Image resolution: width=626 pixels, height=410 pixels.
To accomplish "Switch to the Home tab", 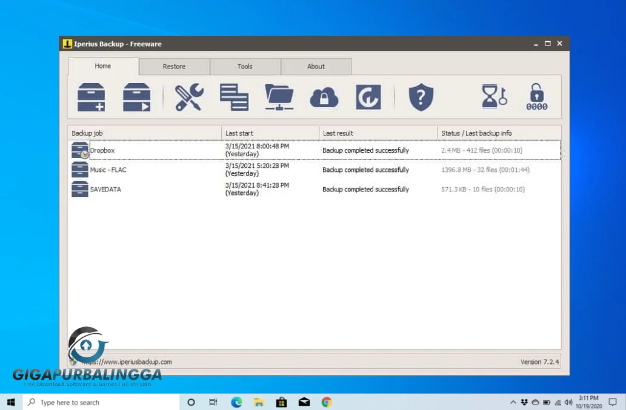I will pyautogui.click(x=103, y=66).
